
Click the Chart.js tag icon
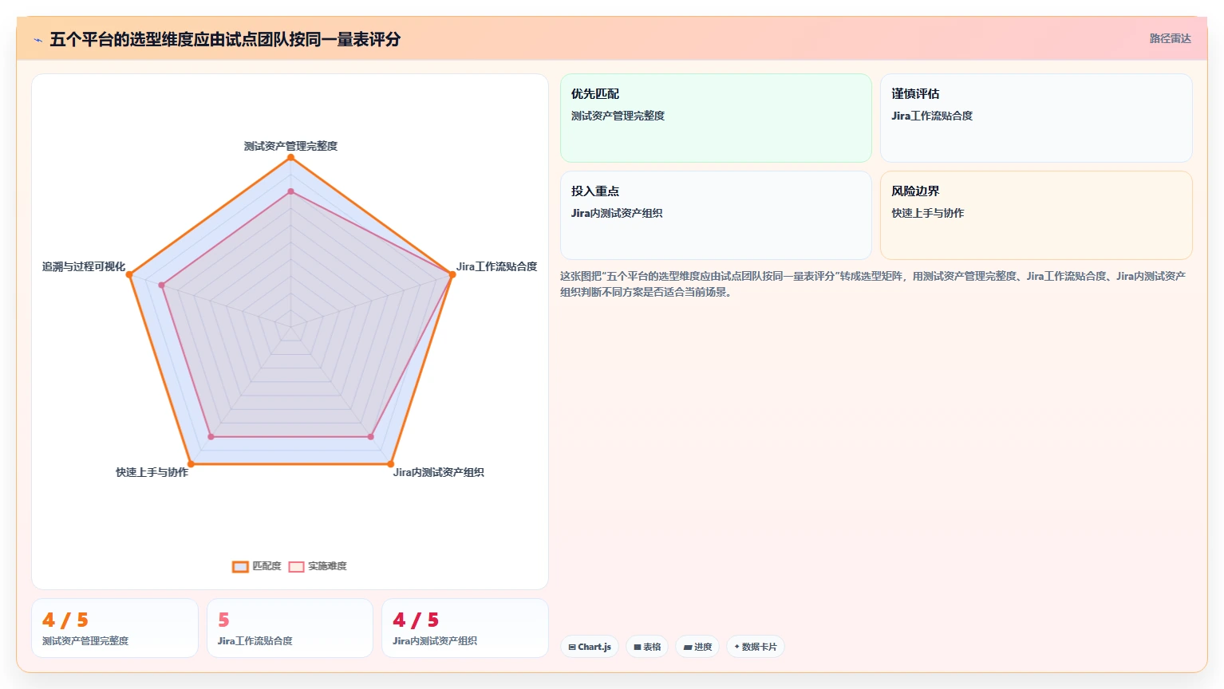coord(572,648)
